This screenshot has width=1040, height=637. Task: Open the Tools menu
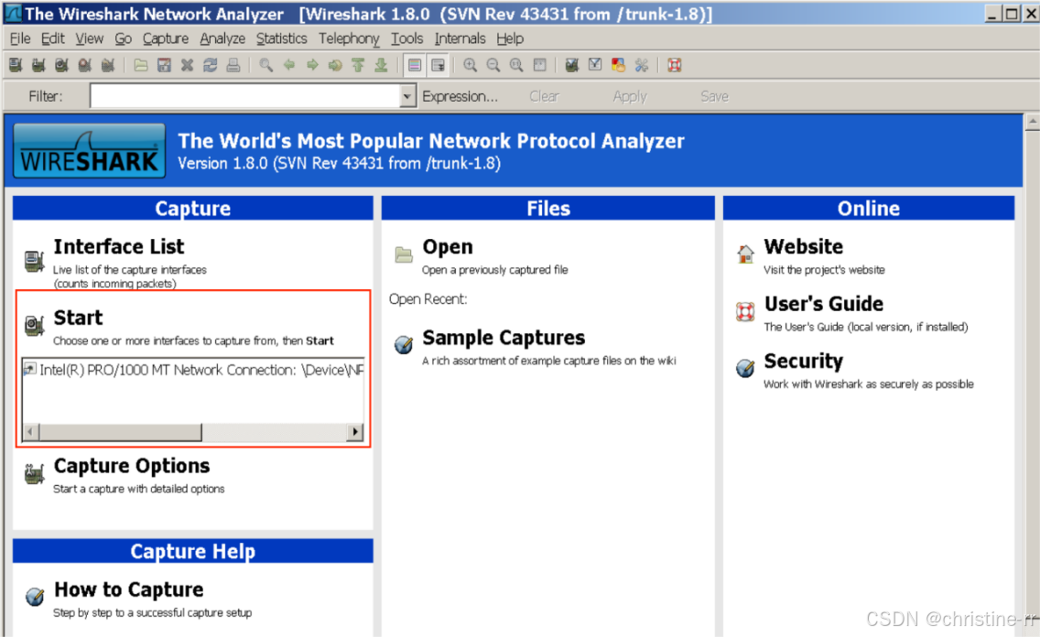[x=406, y=38]
